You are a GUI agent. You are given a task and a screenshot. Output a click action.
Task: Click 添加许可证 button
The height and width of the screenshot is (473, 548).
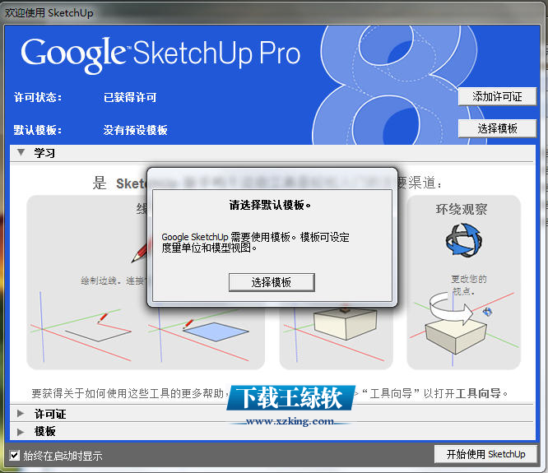(497, 96)
